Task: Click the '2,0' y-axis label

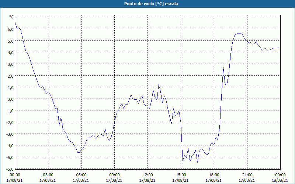Action: (10, 76)
